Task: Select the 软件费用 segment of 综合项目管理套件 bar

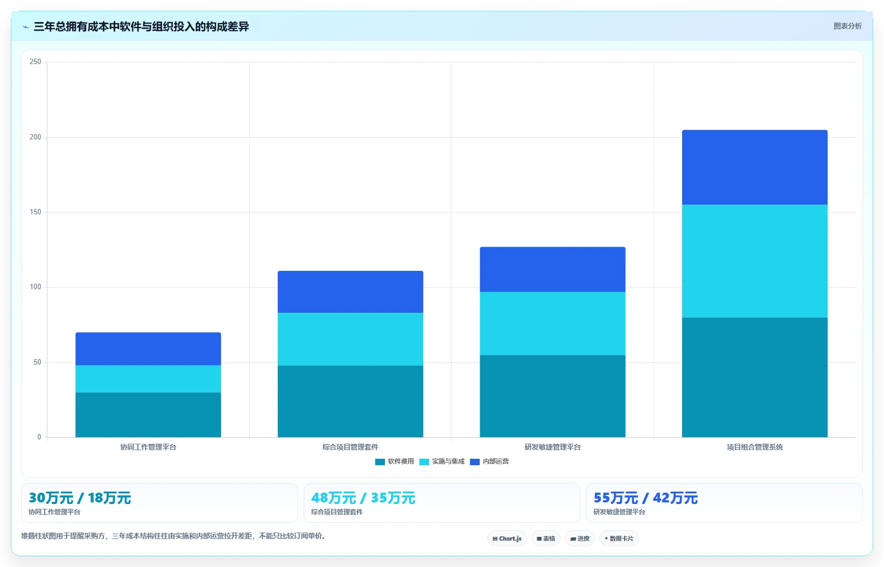Action: pyautogui.click(x=350, y=401)
